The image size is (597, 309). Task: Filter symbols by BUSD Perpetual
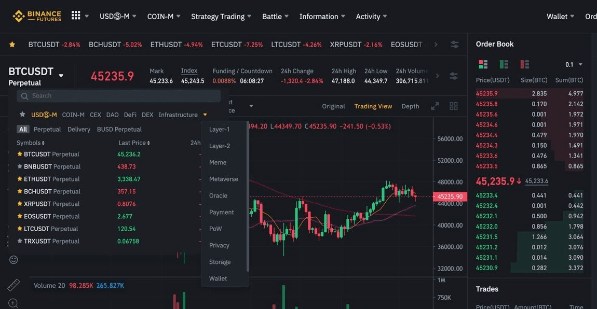(x=119, y=129)
